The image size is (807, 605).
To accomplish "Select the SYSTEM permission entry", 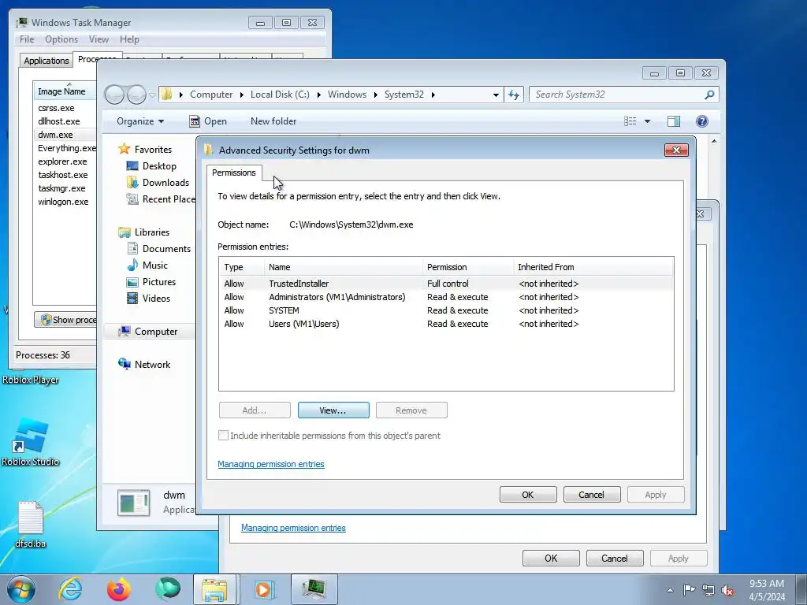I will pyautogui.click(x=446, y=310).
